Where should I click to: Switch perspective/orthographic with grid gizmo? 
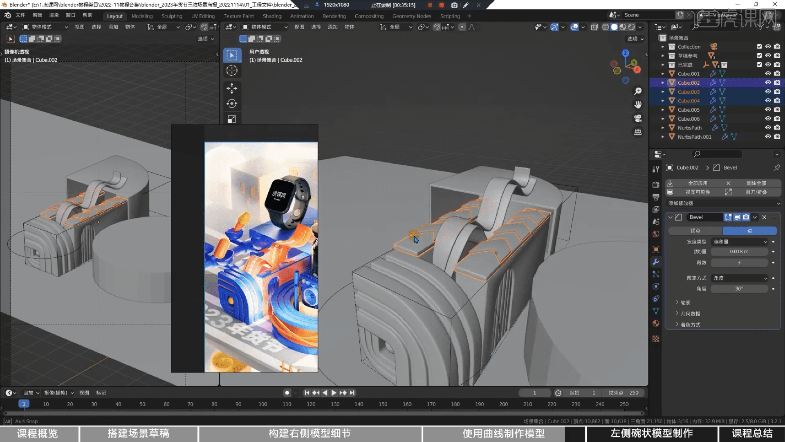638,132
